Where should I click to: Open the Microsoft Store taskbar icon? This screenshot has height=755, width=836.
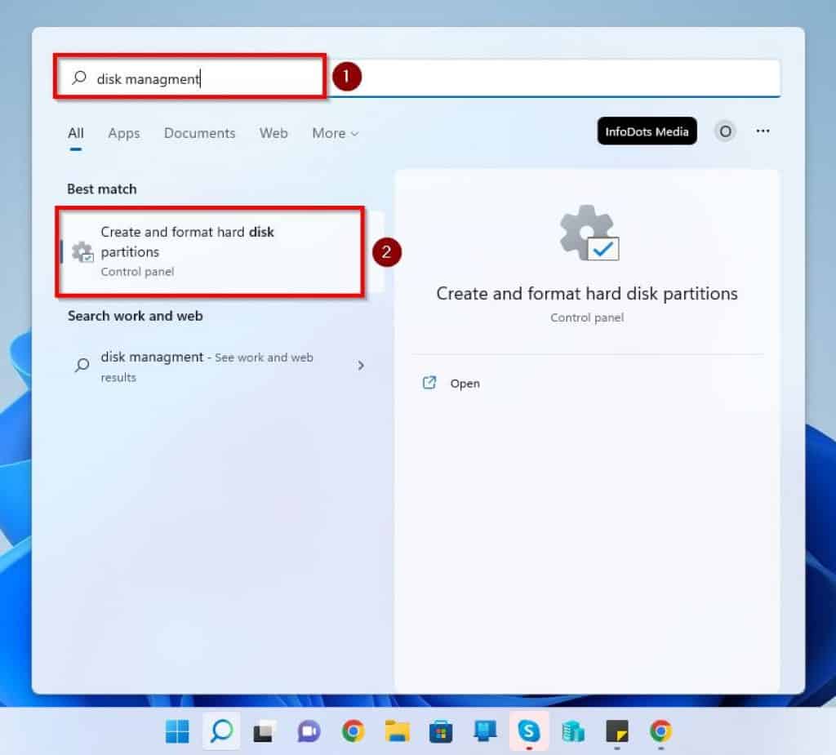pyautogui.click(x=441, y=731)
